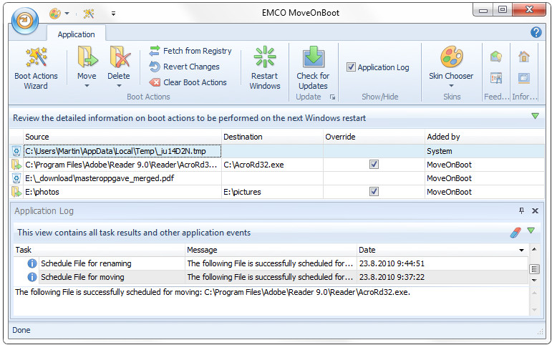Image resolution: width=552 pixels, height=345 pixels.
Task: Toggle Override checkbox for E:\pictures row
Action: click(374, 192)
